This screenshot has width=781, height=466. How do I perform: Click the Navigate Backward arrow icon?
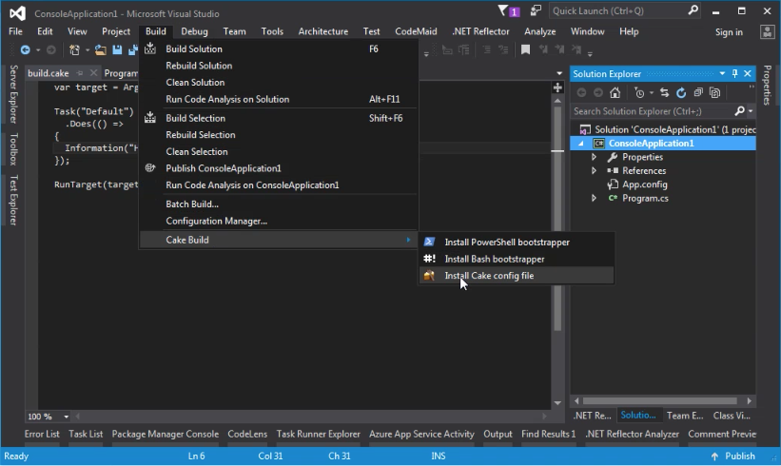25,49
